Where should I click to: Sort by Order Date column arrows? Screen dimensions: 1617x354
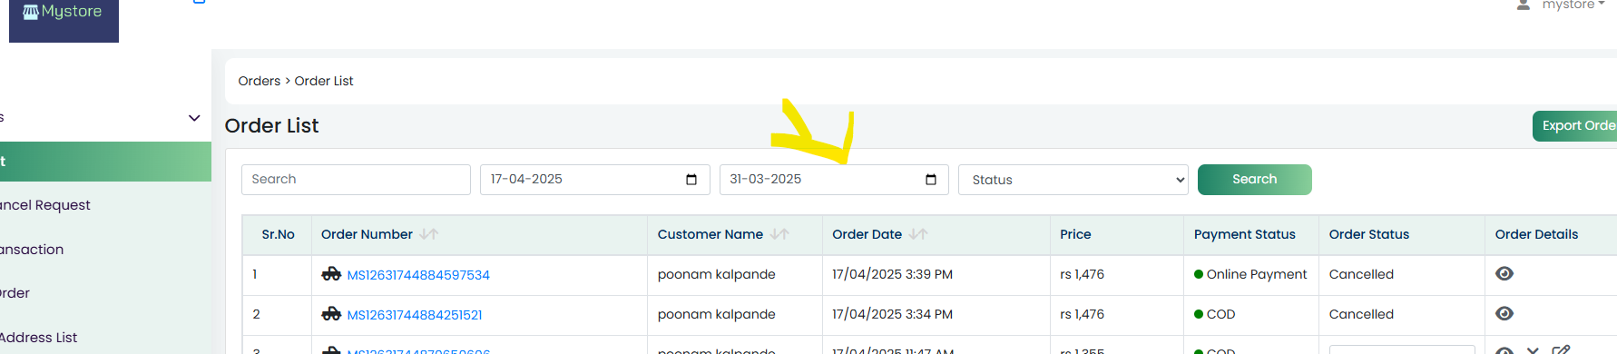pyautogui.click(x=918, y=234)
